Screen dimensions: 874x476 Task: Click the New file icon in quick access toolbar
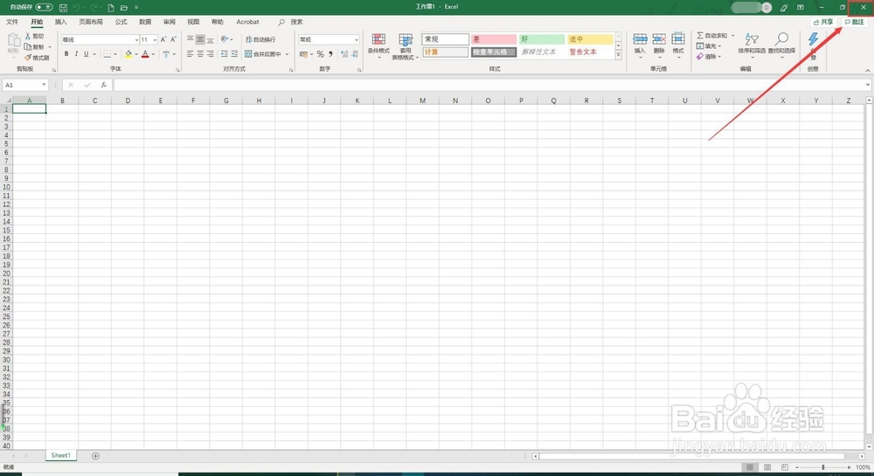point(111,7)
